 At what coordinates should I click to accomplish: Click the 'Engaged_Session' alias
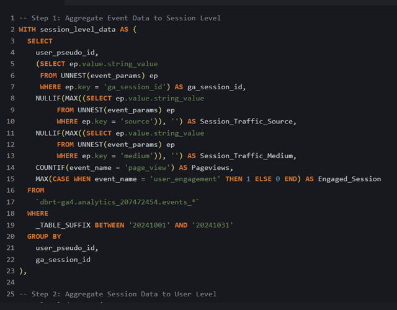pyautogui.click(x=349, y=179)
